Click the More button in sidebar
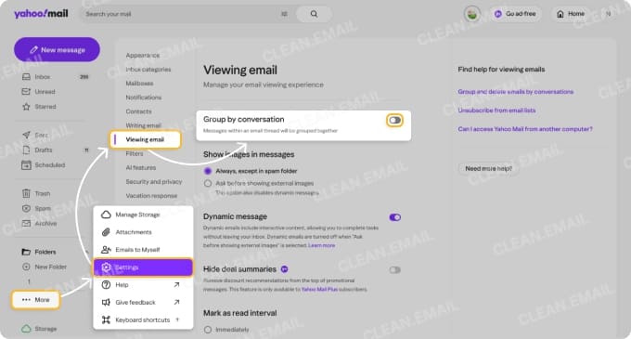 tap(36, 300)
